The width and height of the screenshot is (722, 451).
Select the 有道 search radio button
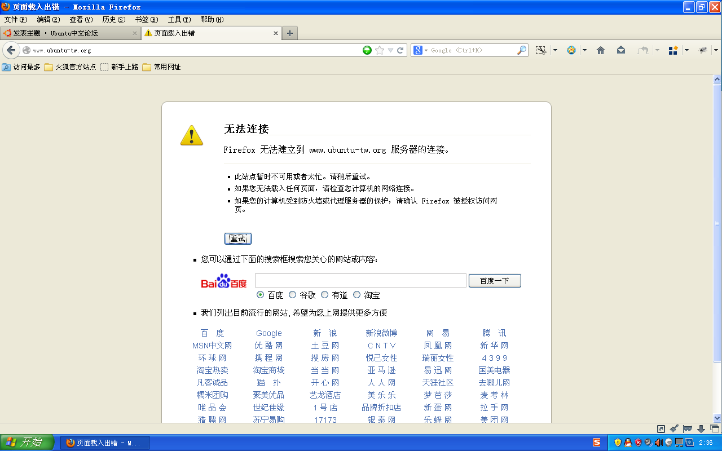point(324,295)
